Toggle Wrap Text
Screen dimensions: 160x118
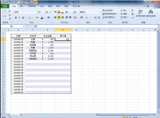click(75, 12)
